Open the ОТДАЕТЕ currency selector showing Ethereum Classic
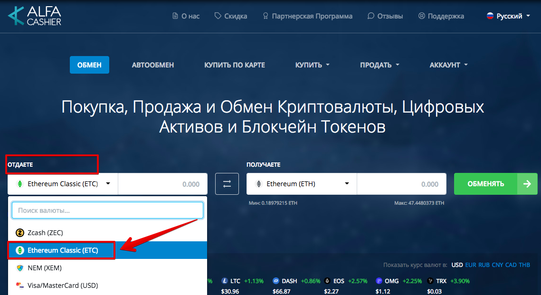 (63, 184)
